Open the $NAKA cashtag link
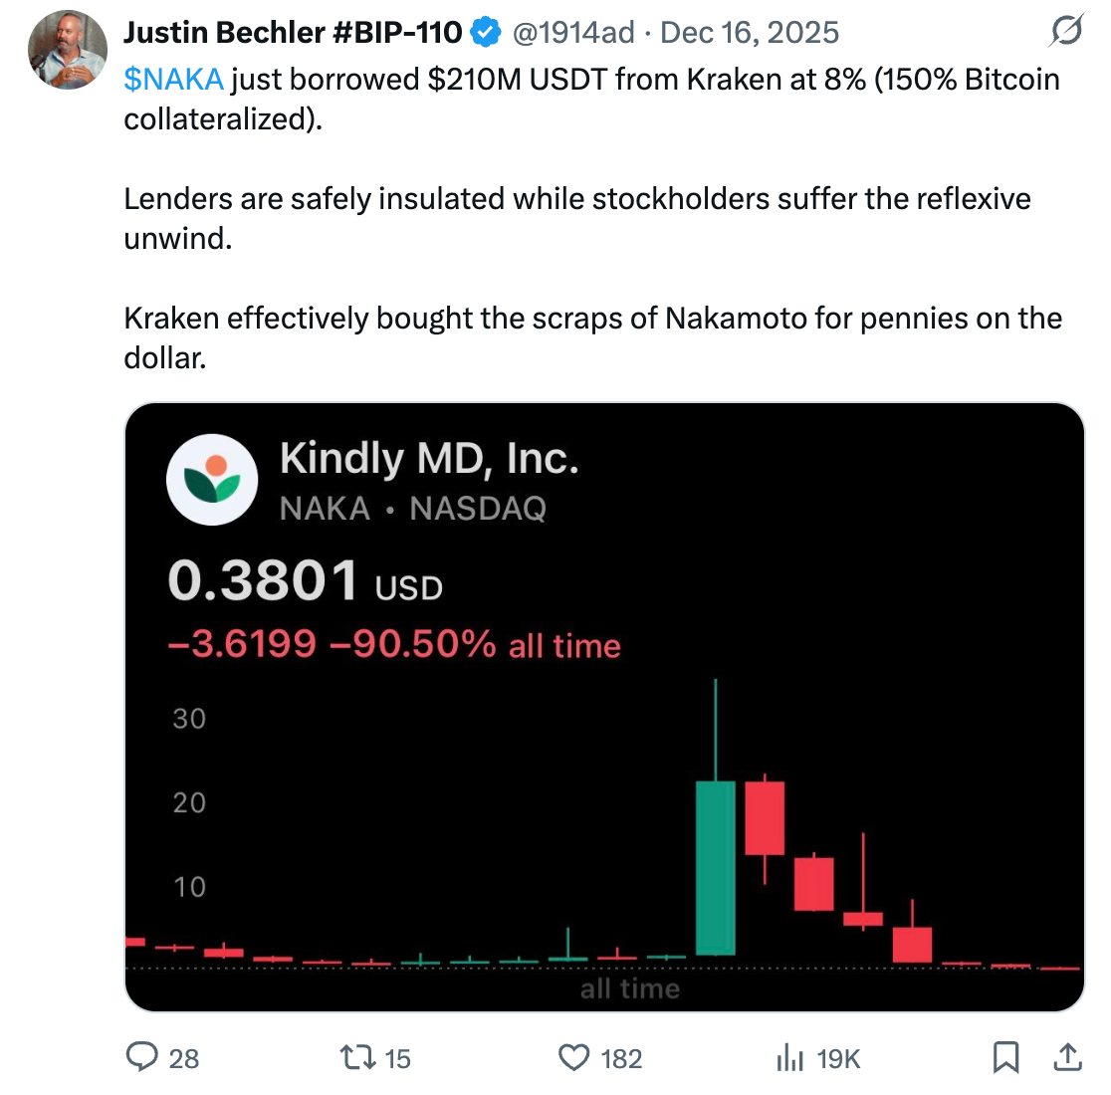Image resolution: width=1111 pixels, height=1095 pixels. (x=169, y=79)
